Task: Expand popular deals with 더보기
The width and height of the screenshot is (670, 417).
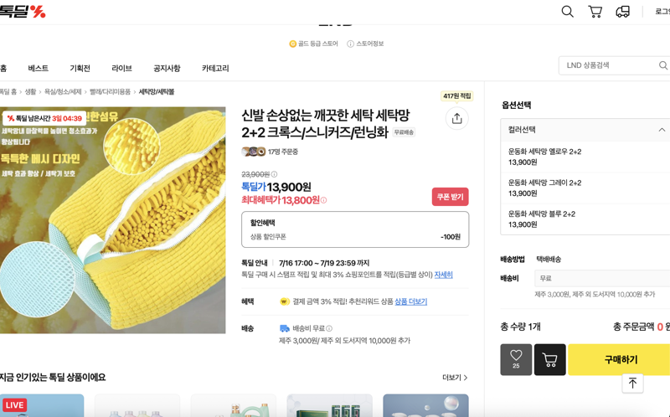Action: [x=455, y=378]
